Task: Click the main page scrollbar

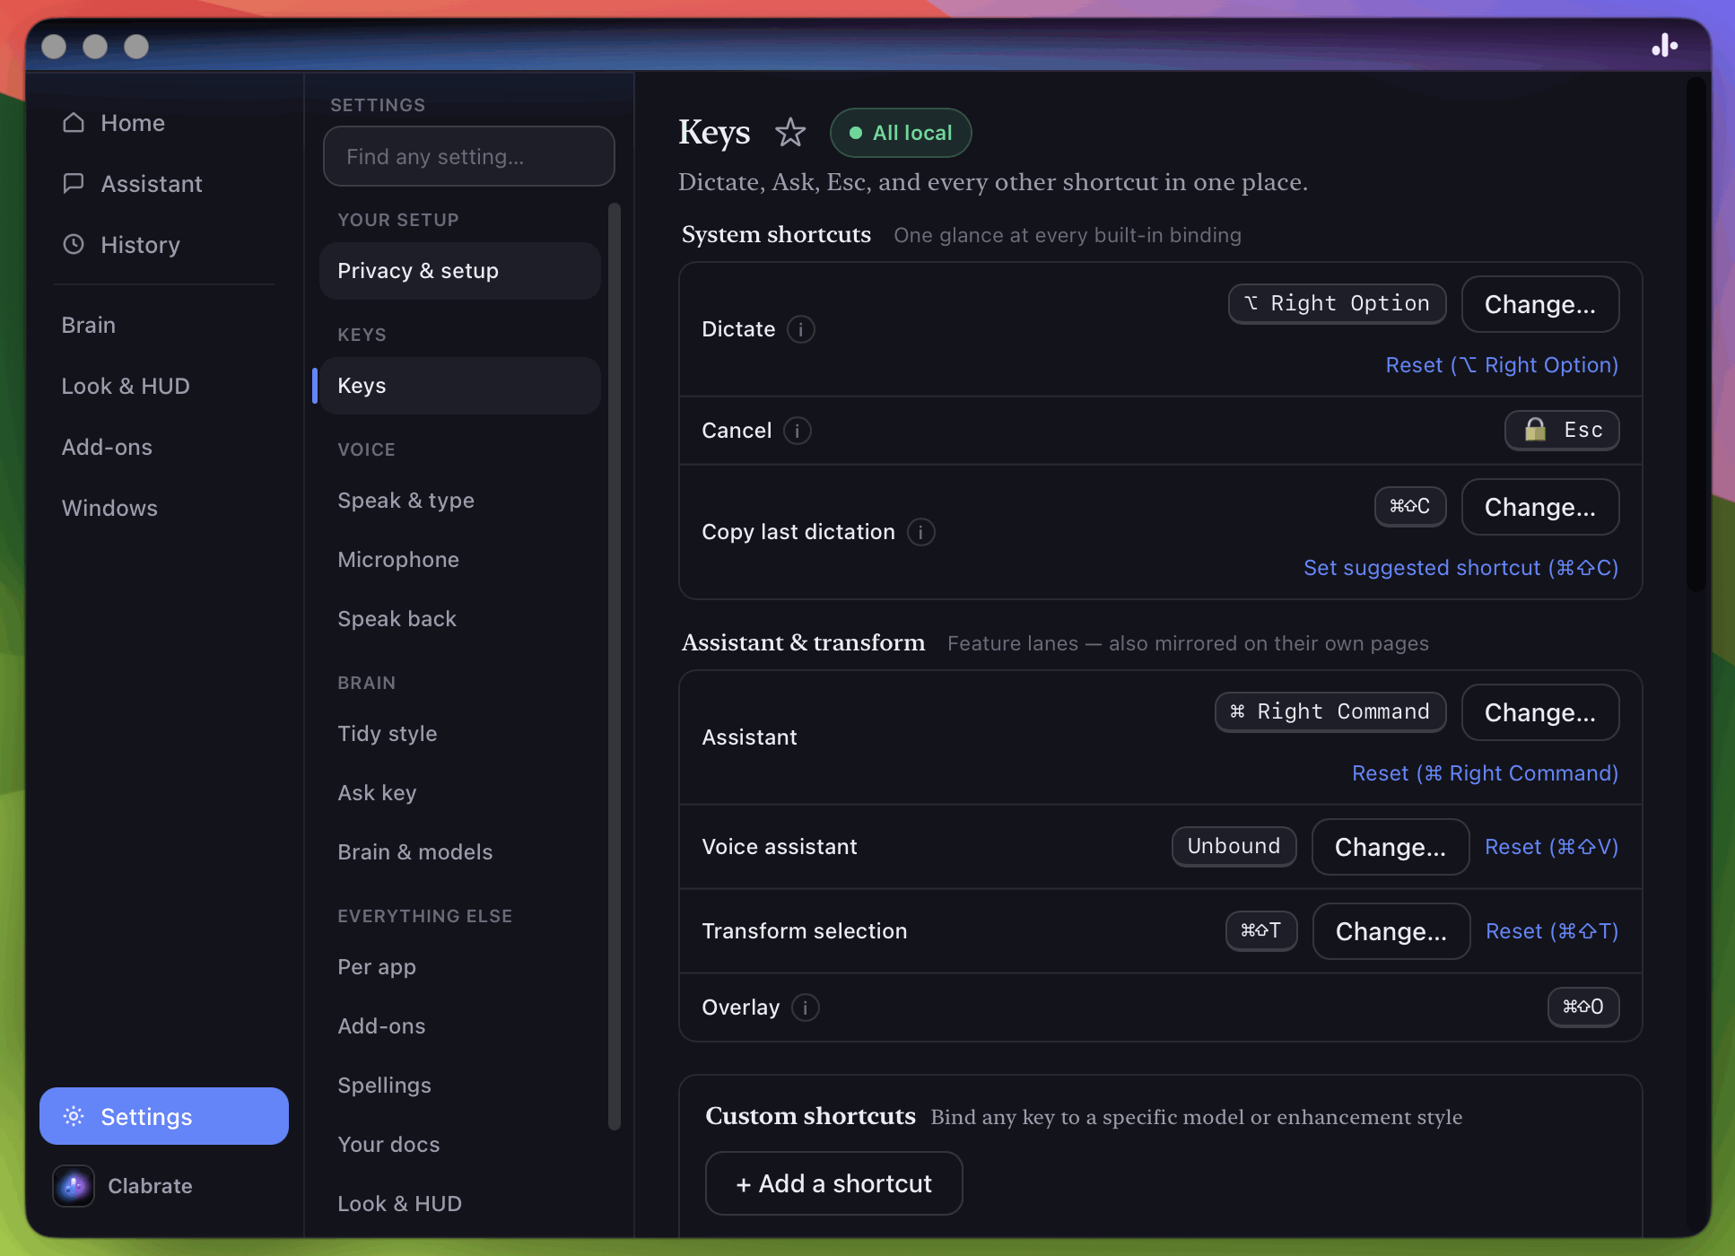Action: [x=1695, y=334]
